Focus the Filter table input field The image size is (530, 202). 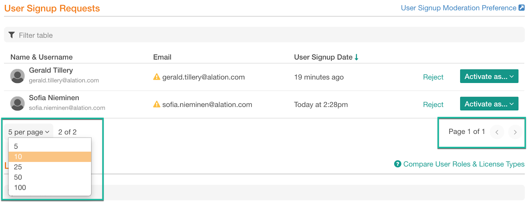(264, 35)
